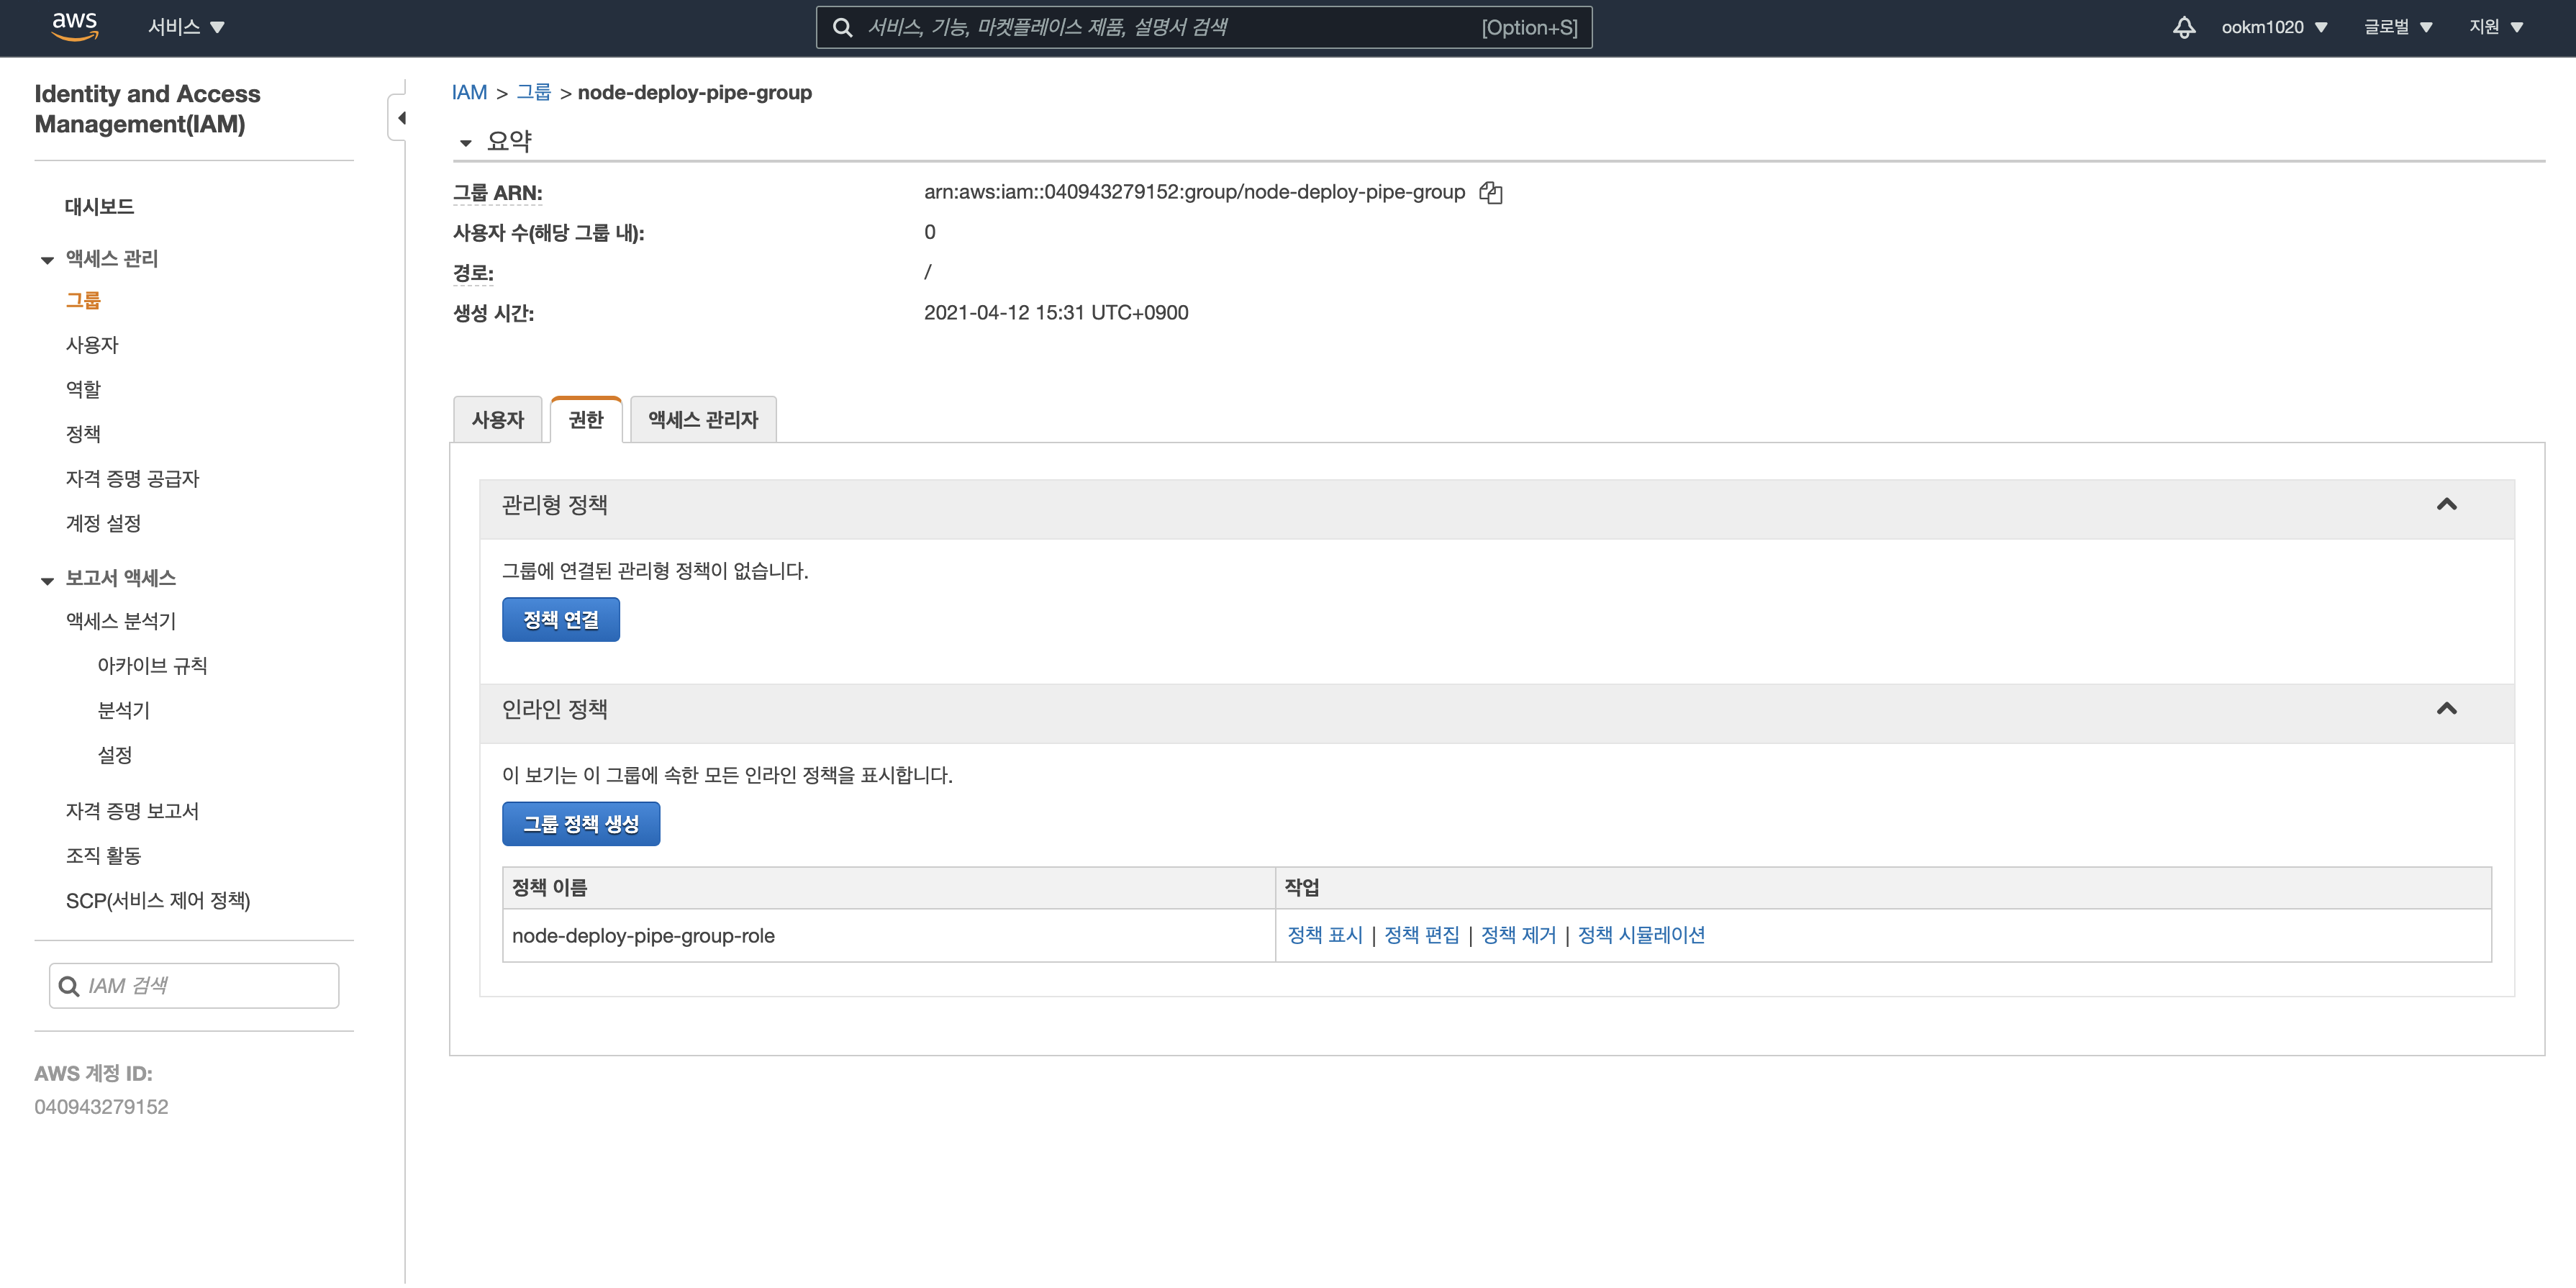The width and height of the screenshot is (2576, 1288).
Task: Collapse the IAM sidebar with arrow handle
Action: coord(400,118)
